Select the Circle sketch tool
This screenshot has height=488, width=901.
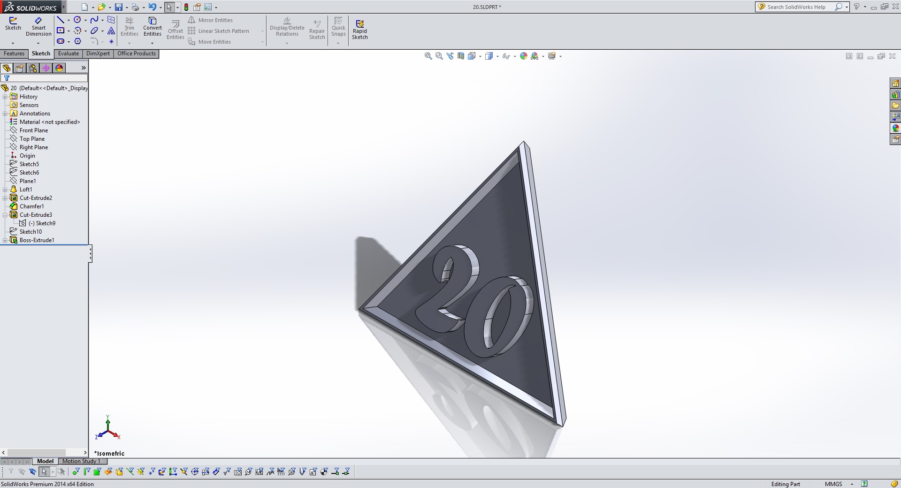pos(77,20)
